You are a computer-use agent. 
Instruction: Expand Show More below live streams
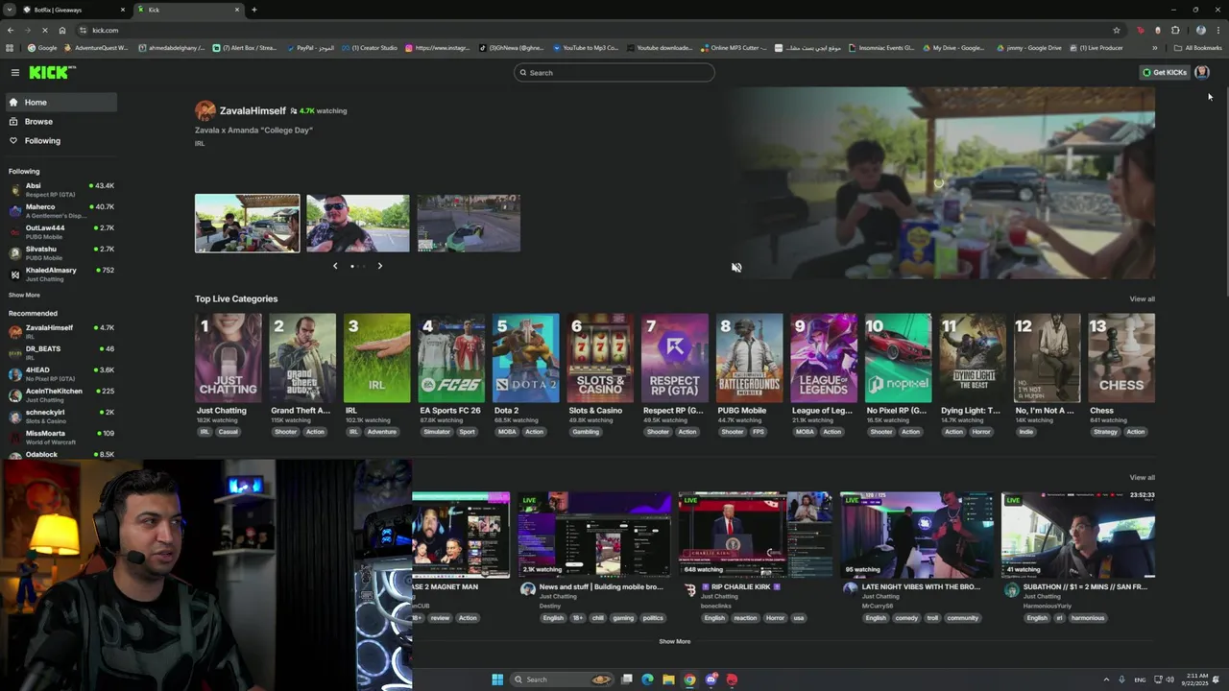[674, 641]
